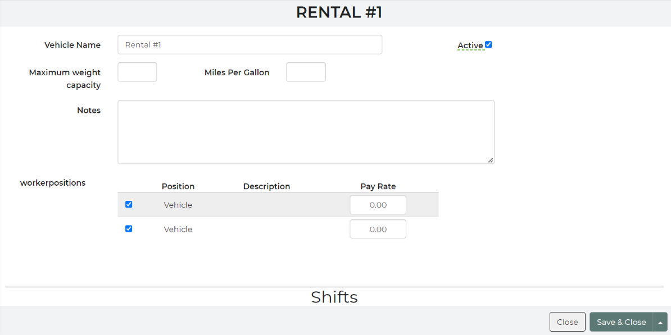Focus the Maximum weight capacity field
Image resolution: width=671 pixels, height=335 pixels.
tap(137, 72)
